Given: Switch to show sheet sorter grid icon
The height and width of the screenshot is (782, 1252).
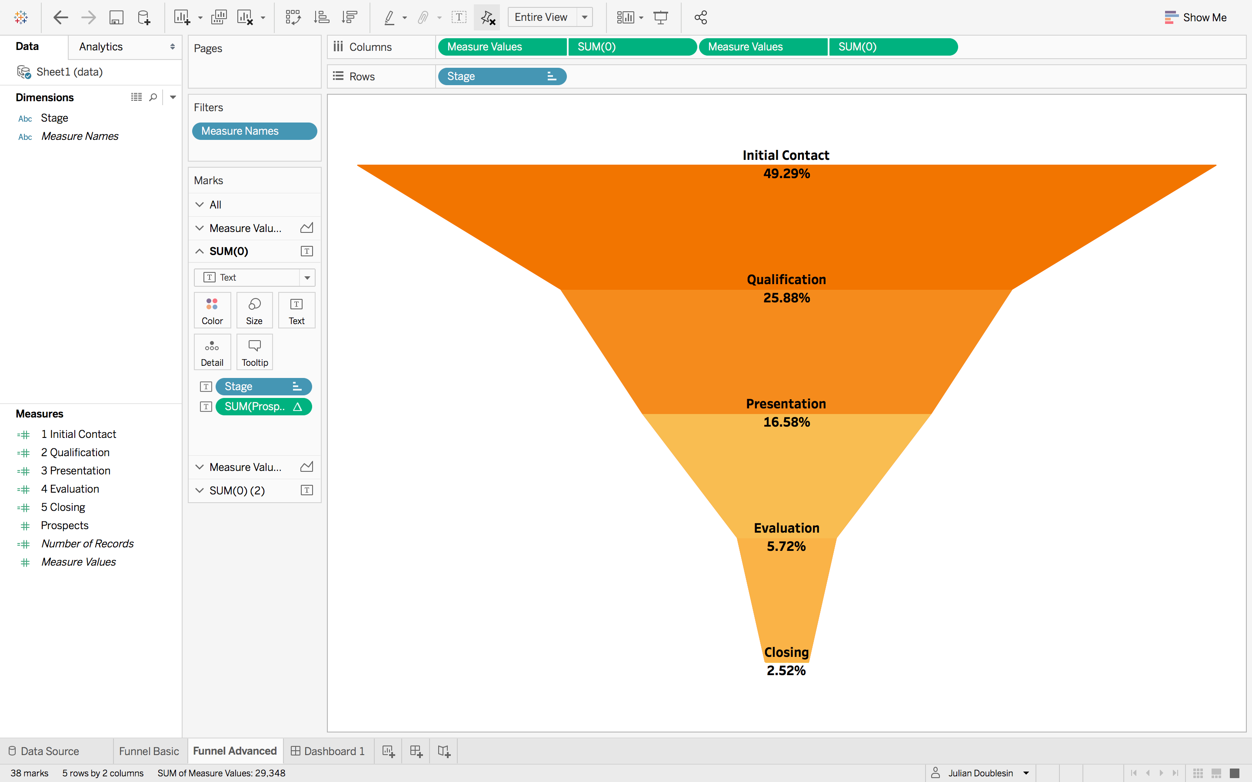Looking at the screenshot, I should pos(1198,773).
